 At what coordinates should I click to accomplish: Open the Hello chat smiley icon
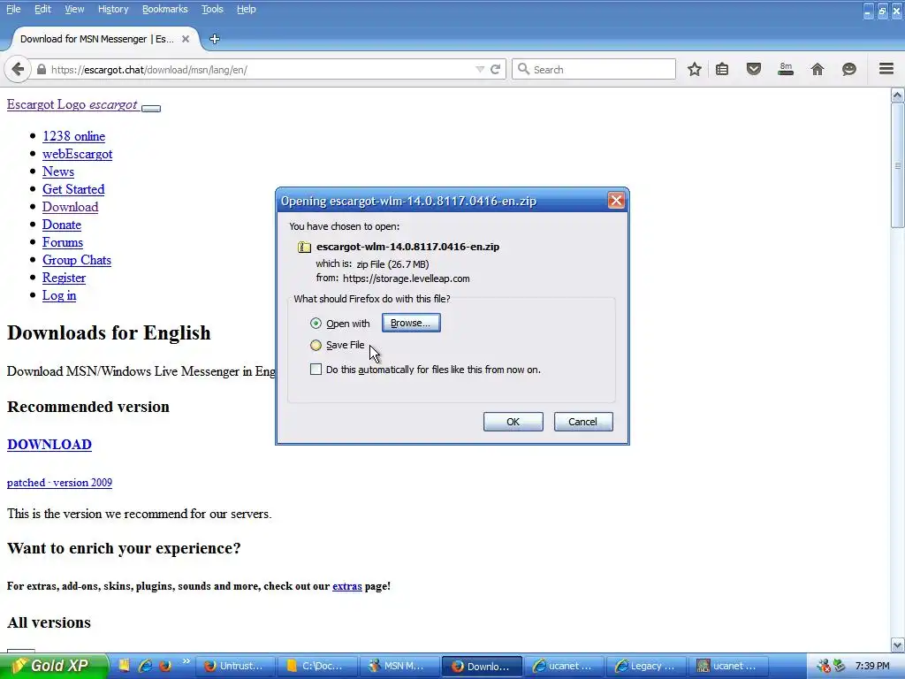click(849, 69)
